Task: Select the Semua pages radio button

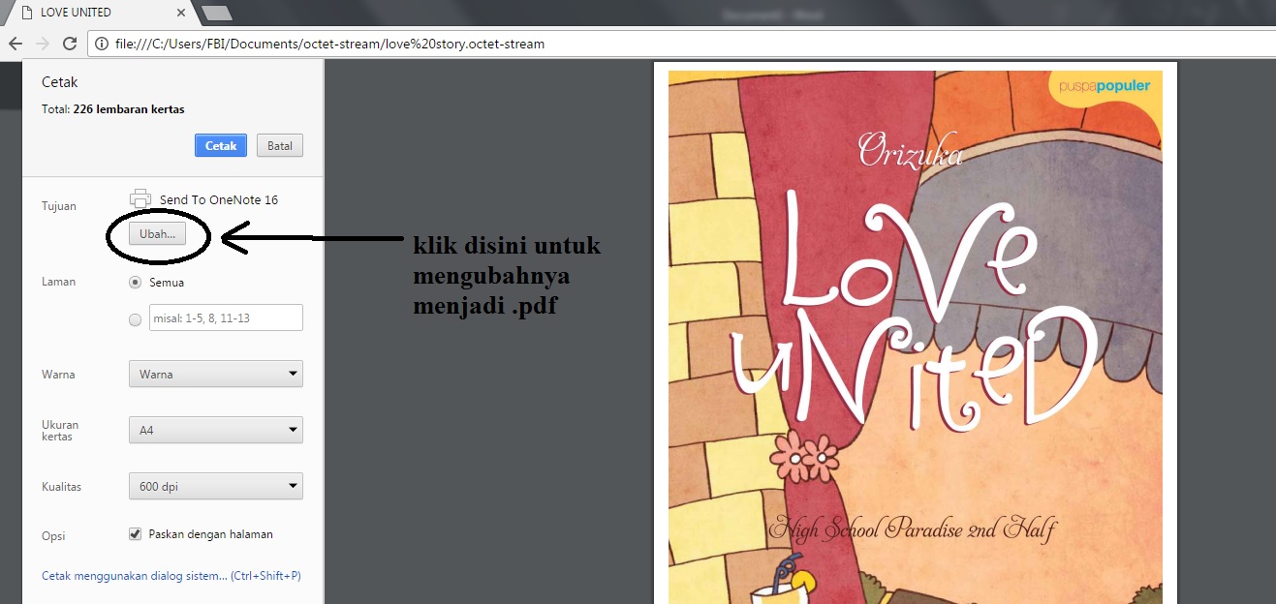Action: click(136, 283)
